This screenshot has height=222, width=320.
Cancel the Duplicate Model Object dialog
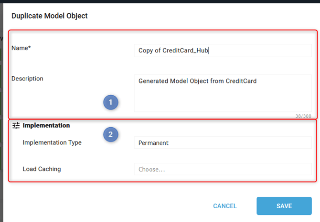(225, 206)
